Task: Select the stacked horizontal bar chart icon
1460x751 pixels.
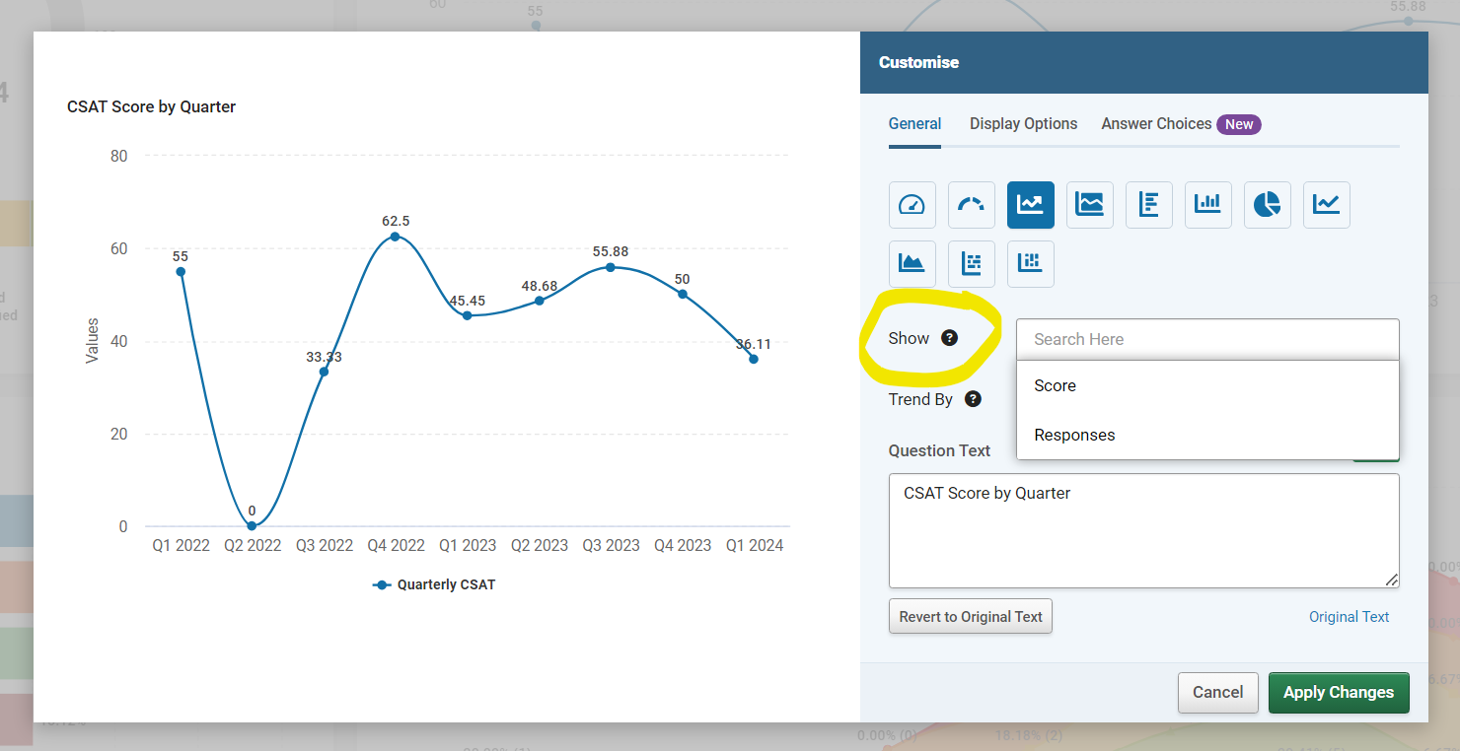Action: tap(971, 263)
